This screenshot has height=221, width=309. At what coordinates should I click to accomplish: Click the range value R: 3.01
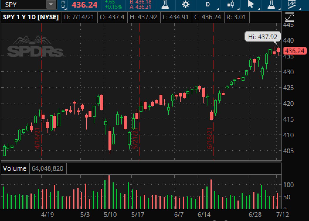[x=236, y=17]
